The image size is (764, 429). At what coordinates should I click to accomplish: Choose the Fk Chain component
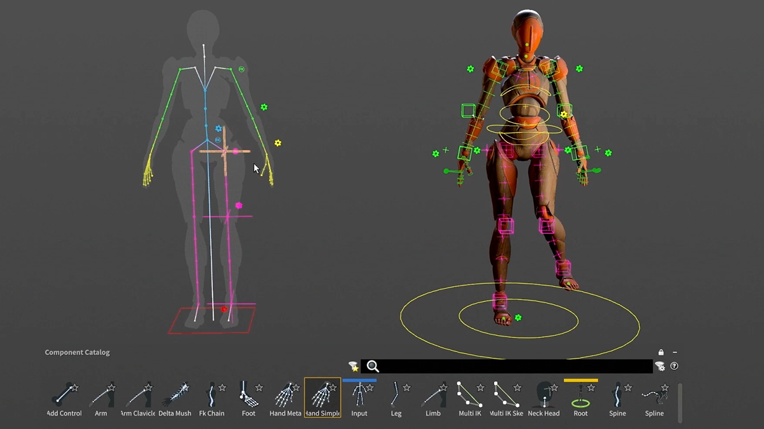(x=211, y=397)
